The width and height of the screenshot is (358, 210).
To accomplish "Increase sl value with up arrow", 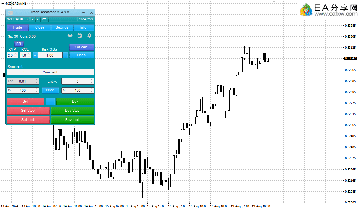I will click(91, 89).
